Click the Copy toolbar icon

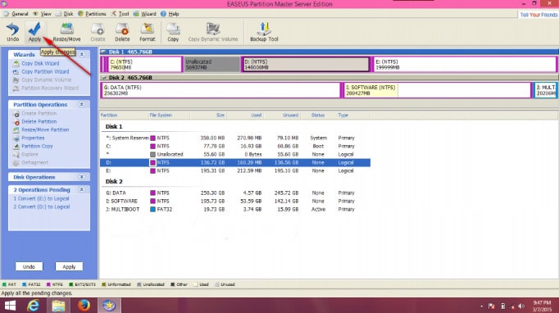(173, 32)
